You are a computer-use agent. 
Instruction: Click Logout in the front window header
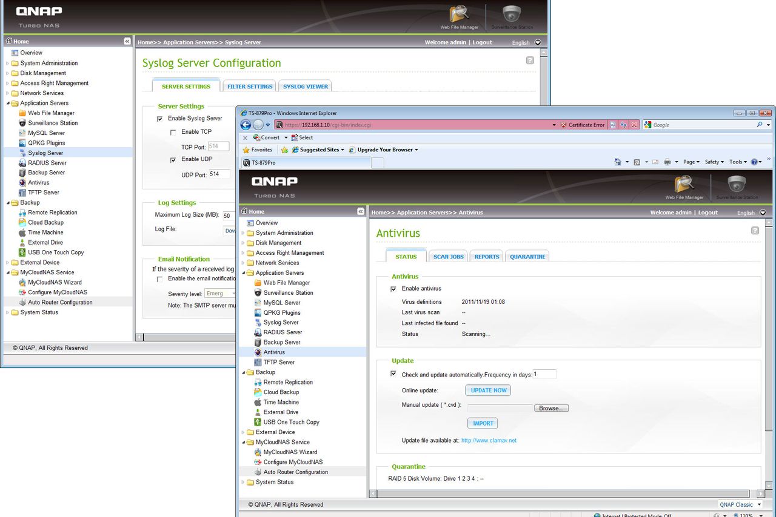tap(707, 212)
